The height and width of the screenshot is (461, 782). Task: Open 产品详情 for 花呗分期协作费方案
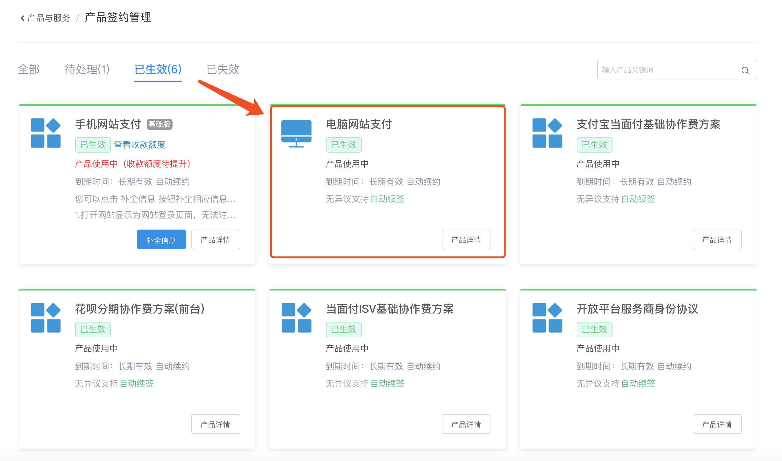point(215,424)
